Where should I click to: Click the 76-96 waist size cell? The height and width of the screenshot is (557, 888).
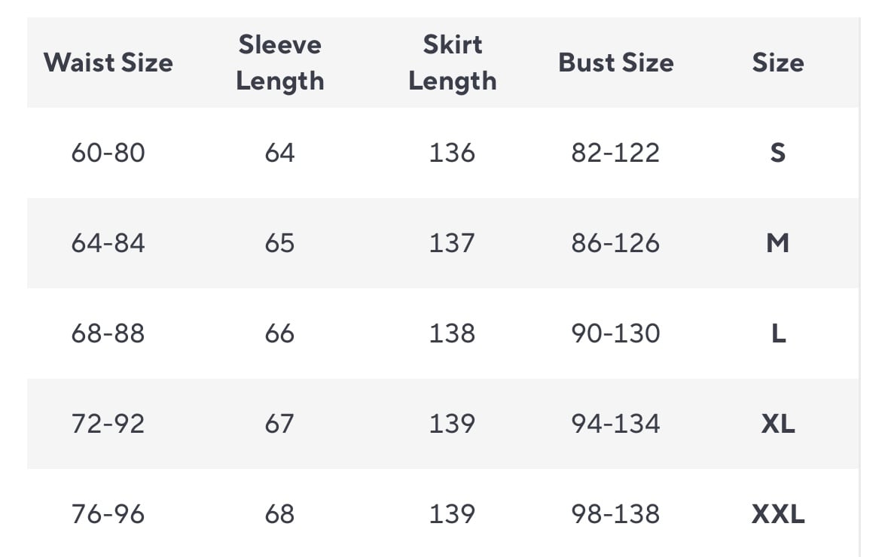(108, 514)
